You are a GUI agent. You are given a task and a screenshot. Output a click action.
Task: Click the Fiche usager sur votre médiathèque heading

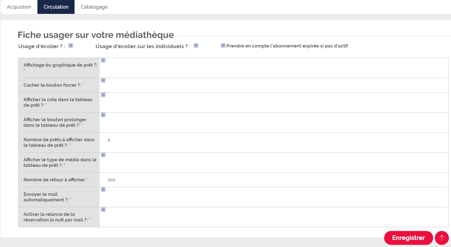[96, 35]
